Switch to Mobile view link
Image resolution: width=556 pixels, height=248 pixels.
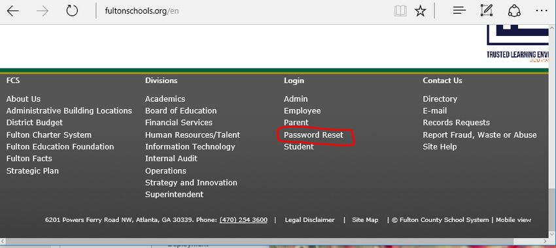[x=513, y=220]
